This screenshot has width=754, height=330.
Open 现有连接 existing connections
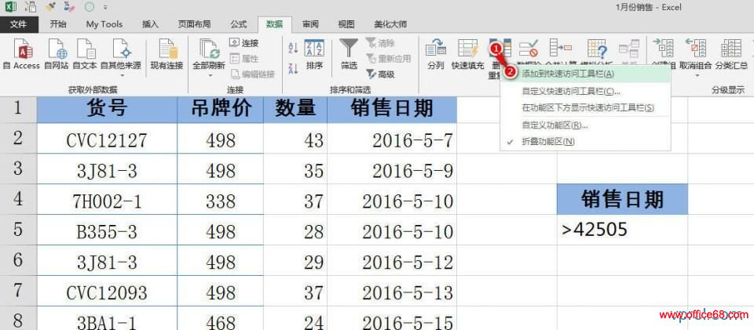167,55
